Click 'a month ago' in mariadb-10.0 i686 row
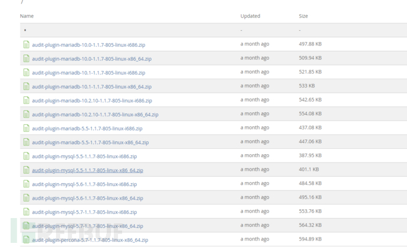The width and height of the screenshot is (407, 247). [x=255, y=44]
